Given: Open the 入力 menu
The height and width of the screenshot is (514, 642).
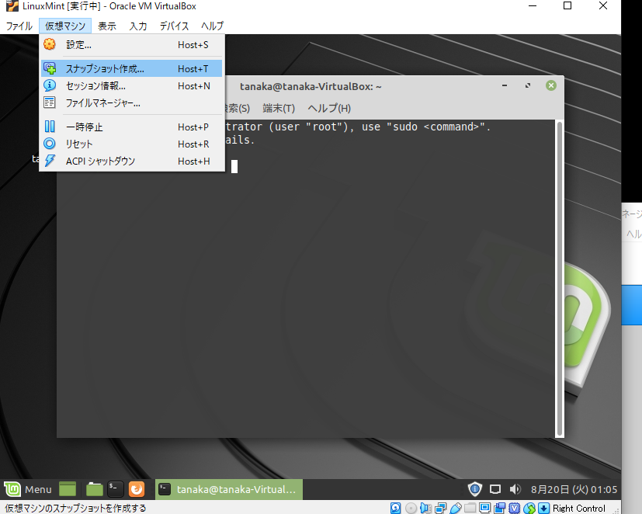Looking at the screenshot, I should [138, 26].
